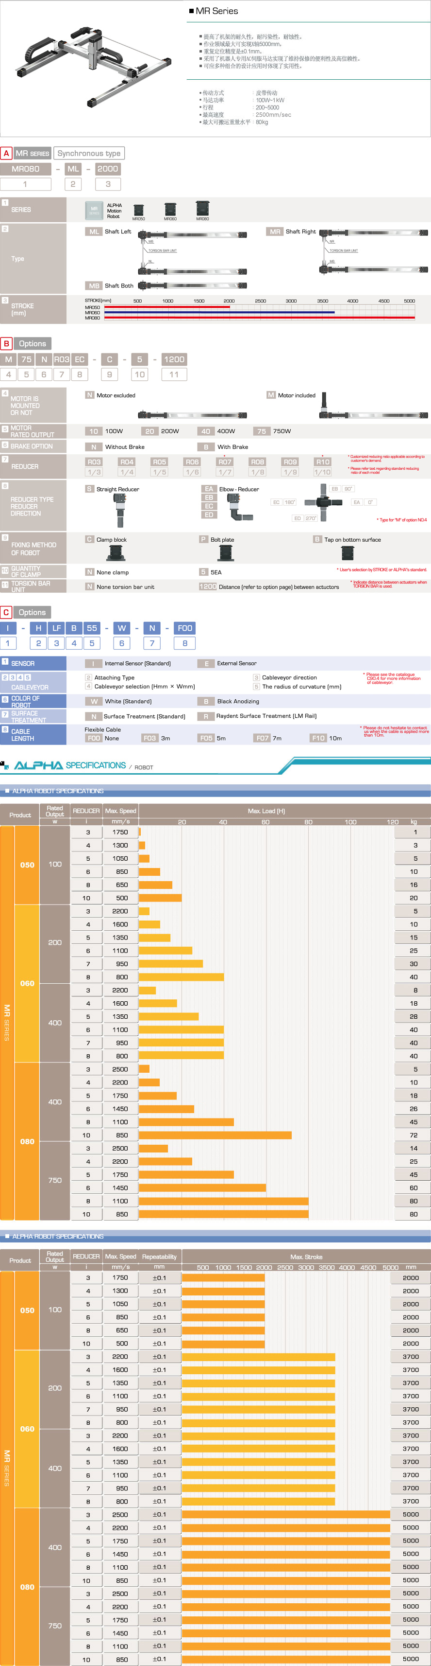Click the Cableveyor Attaching Type item

[x=110, y=677]
